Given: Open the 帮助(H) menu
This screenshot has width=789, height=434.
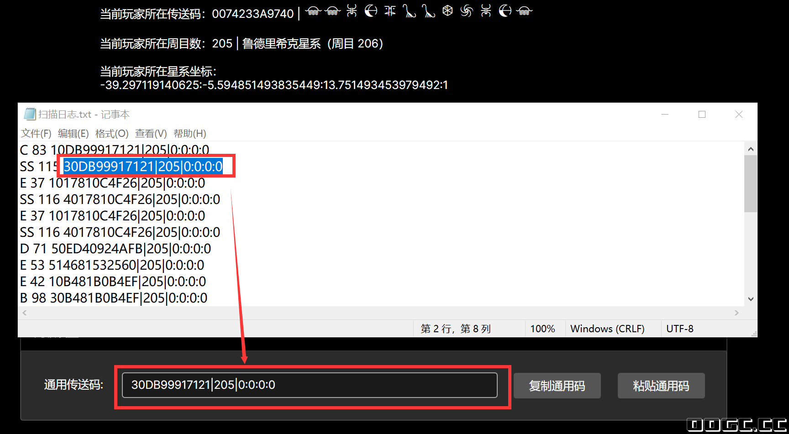Looking at the screenshot, I should (x=189, y=133).
